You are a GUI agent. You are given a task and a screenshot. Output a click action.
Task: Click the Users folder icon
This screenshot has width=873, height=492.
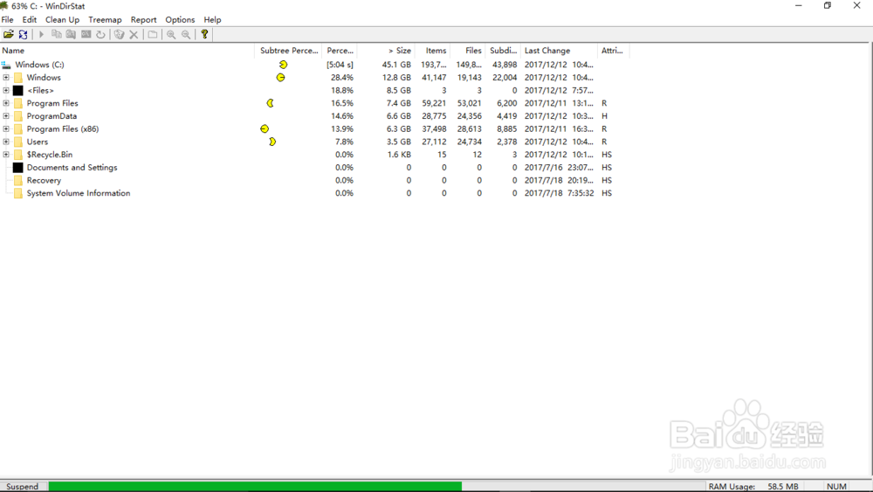click(x=18, y=142)
